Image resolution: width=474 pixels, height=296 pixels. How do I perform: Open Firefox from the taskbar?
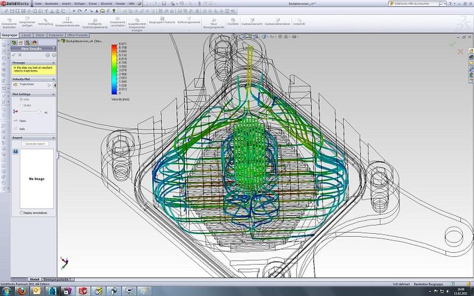[21, 291]
